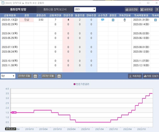Open the 2023 year dropdown
The image size is (159, 132).
tap(85, 10)
